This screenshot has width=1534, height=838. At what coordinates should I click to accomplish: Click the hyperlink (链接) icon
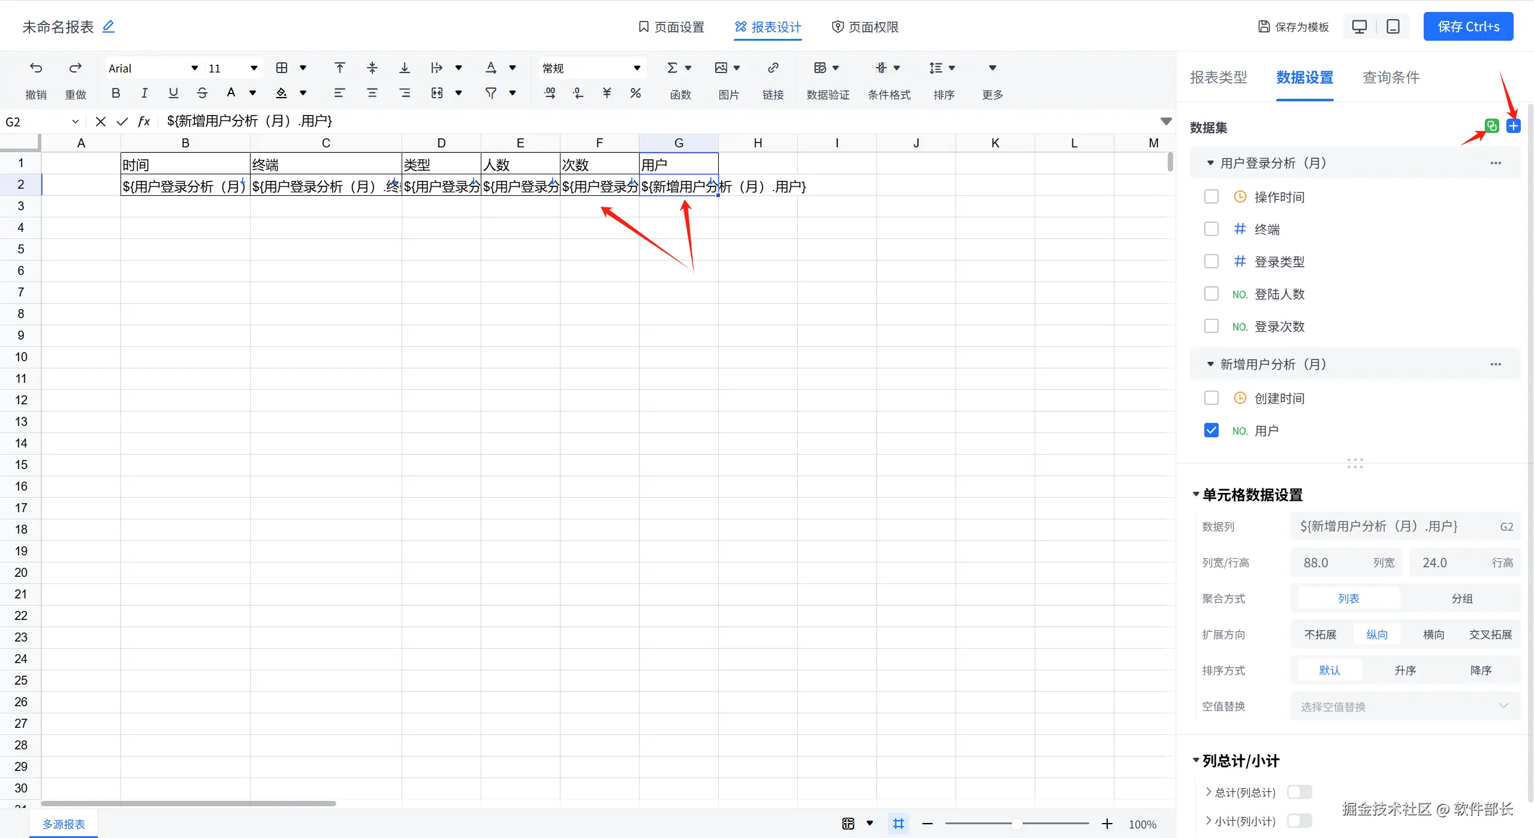pyautogui.click(x=773, y=68)
